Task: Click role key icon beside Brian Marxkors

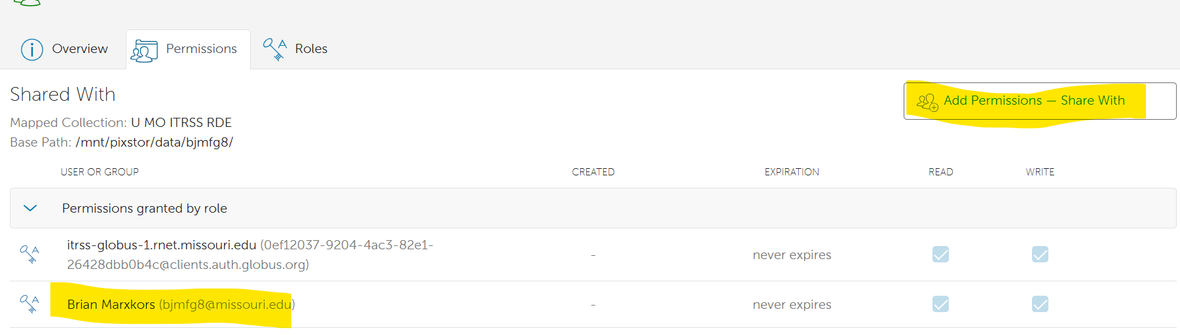Action: click(x=29, y=304)
